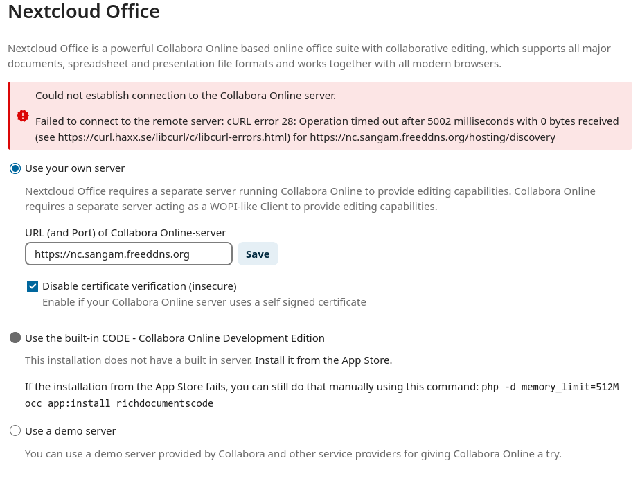Select the app:install richdocumentscode command text
Viewport: 640px width, 490px height.
tap(139, 403)
